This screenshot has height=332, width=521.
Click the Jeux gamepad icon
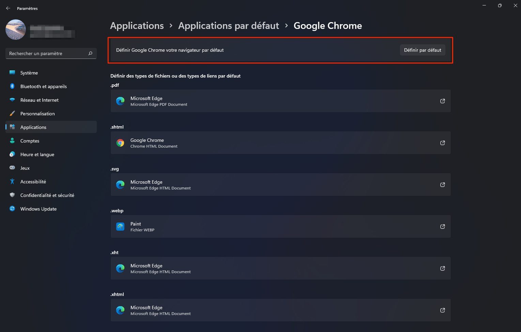pos(12,168)
